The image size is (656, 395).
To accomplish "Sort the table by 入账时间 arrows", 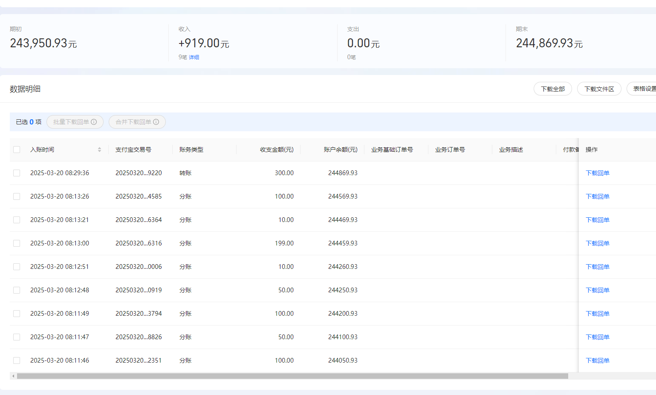I will click(99, 150).
